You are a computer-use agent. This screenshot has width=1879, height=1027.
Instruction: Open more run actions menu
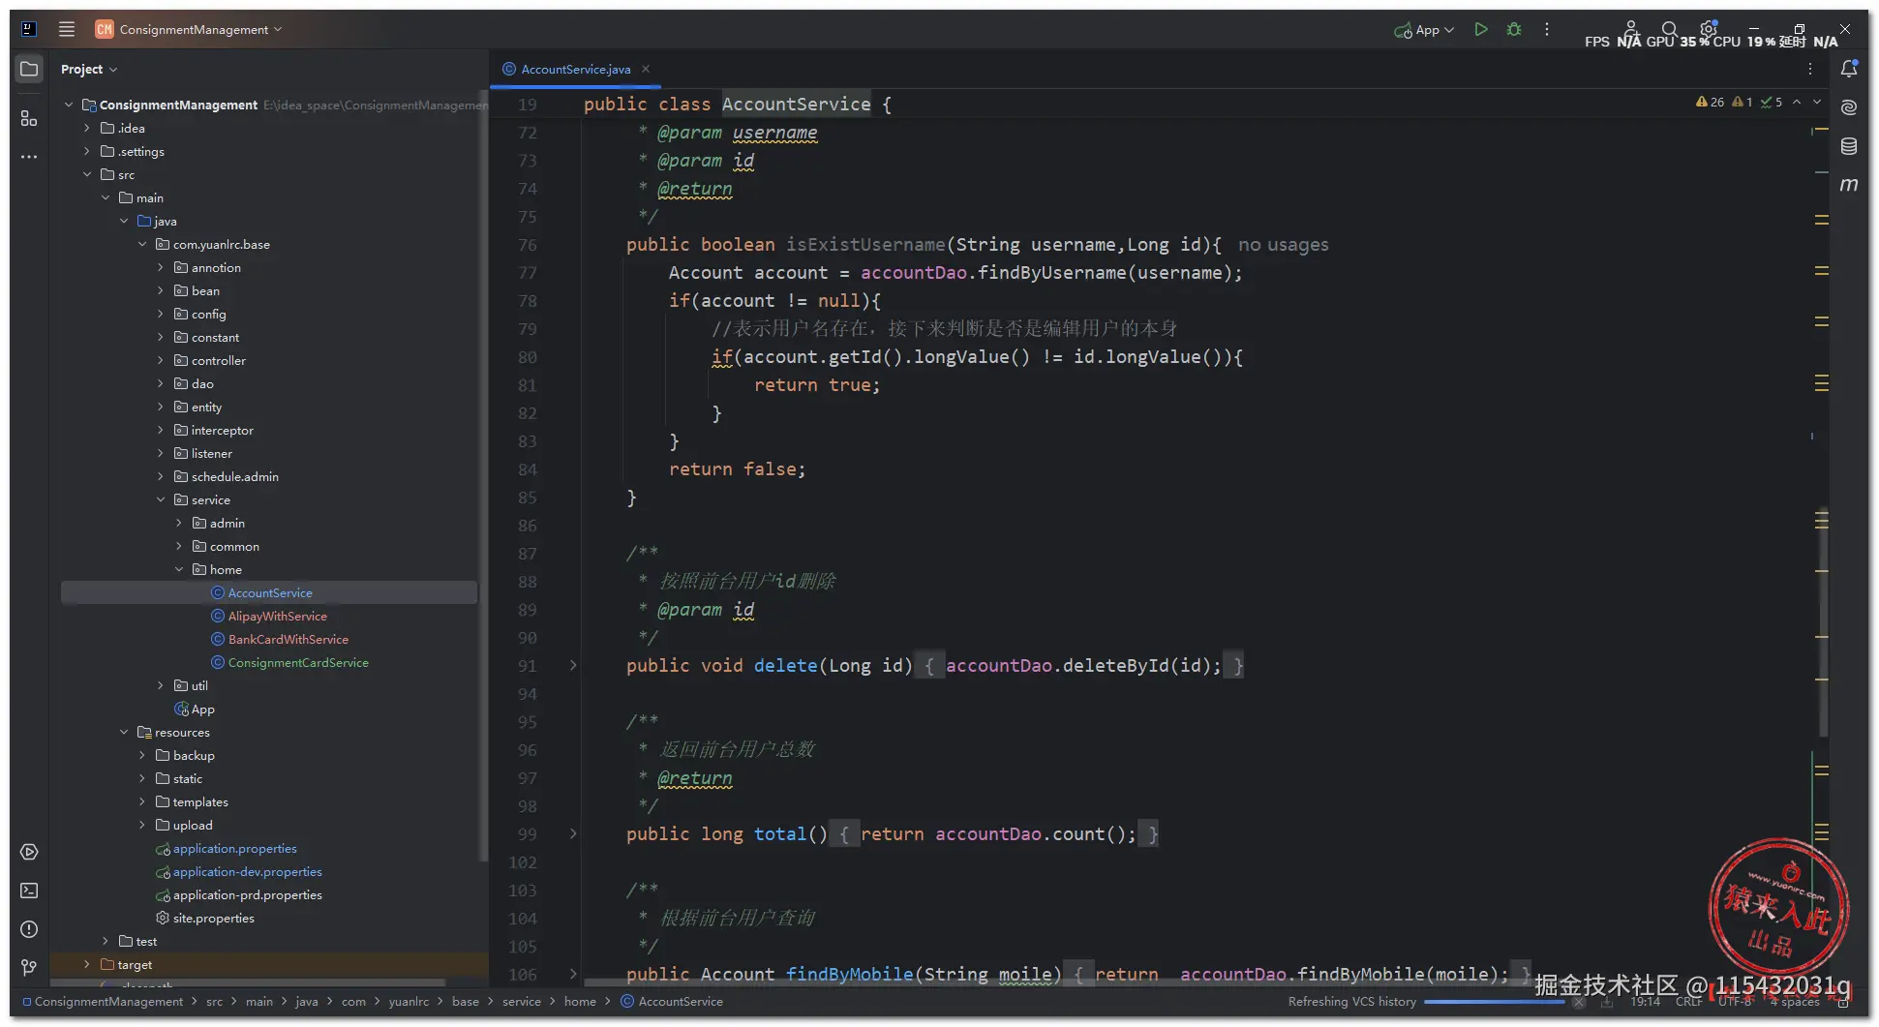(1547, 29)
